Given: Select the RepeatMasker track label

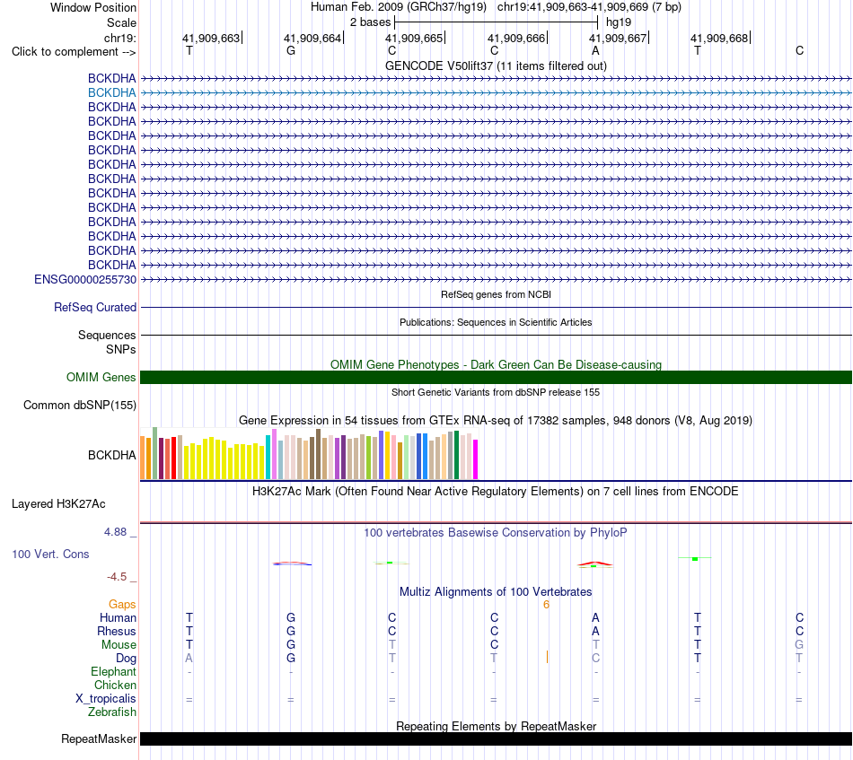Looking at the screenshot, I should click(99, 738).
